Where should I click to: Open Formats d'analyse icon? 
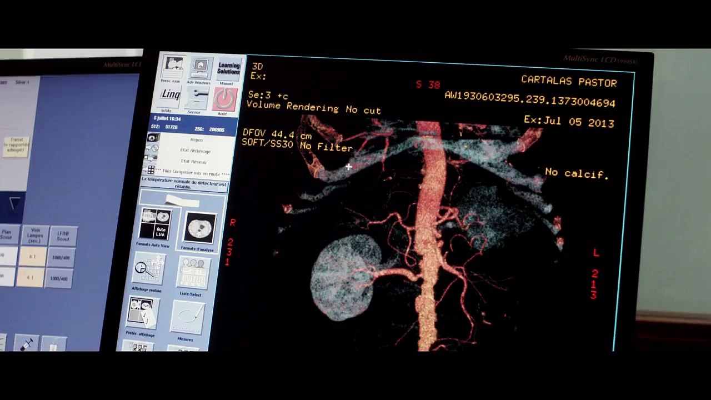coord(199,228)
